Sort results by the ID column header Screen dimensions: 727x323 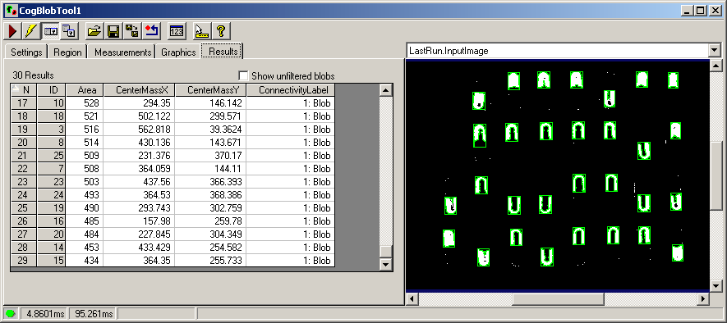click(51, 90)
